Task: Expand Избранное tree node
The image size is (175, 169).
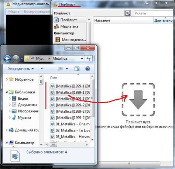Action: click(7, 79)
